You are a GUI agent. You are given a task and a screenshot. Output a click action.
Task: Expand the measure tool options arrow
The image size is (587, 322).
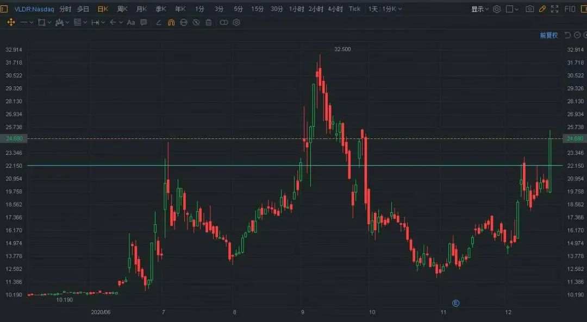(103, 23)
